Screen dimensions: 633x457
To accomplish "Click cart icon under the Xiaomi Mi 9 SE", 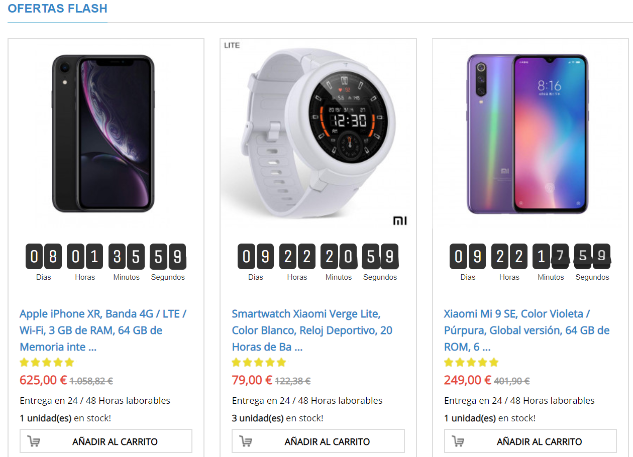I will pos(458,441).
